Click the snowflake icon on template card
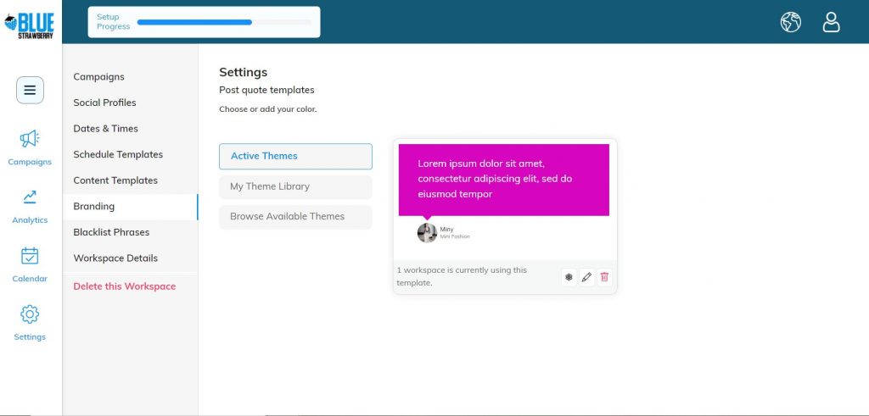Image resolution: width=869 pixels, height=416 pixels. pyautogui.click(x=569, y=277)
